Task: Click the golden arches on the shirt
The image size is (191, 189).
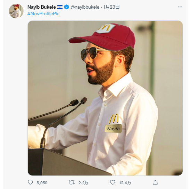Action: point(114,119)
